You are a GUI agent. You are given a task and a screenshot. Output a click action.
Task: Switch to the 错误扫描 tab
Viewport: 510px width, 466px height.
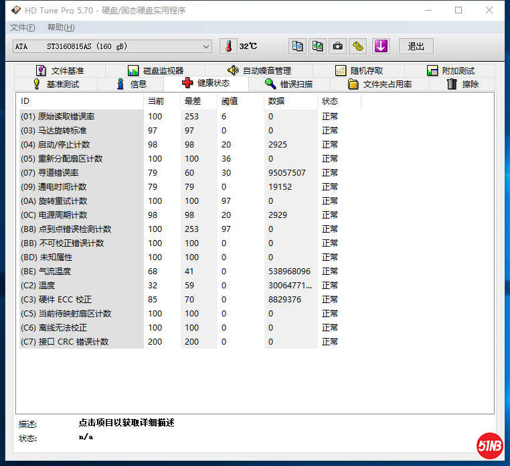[288, 84]
